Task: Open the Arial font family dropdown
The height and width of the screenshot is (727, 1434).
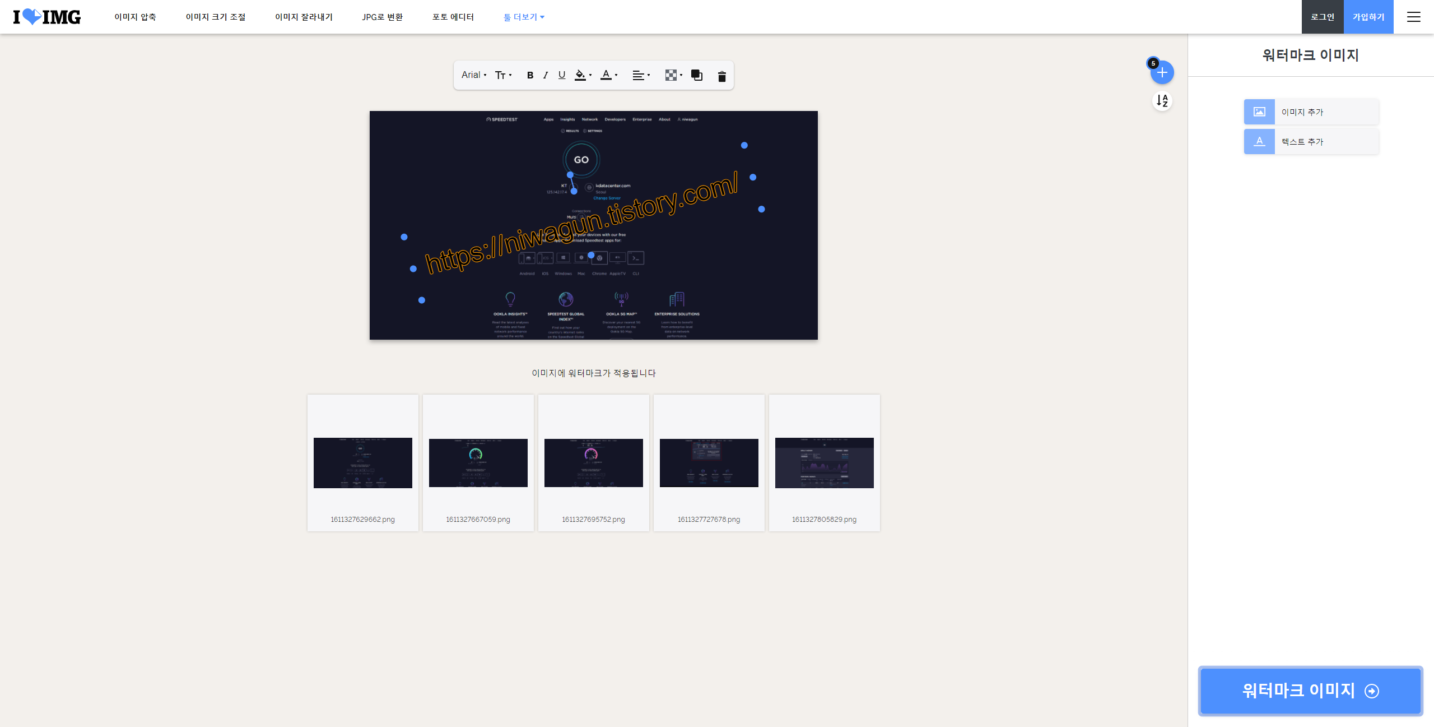Action: 474,75
